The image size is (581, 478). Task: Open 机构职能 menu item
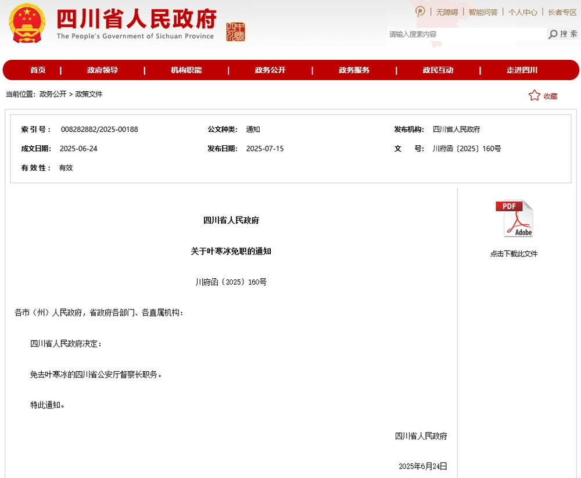click(x=187, y=70)
